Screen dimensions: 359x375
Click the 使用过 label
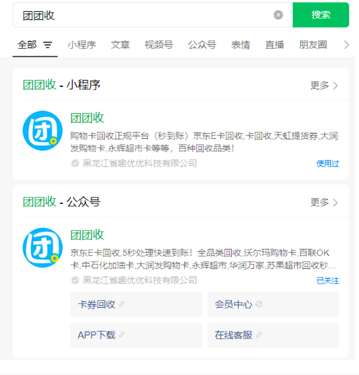point(328,164)
